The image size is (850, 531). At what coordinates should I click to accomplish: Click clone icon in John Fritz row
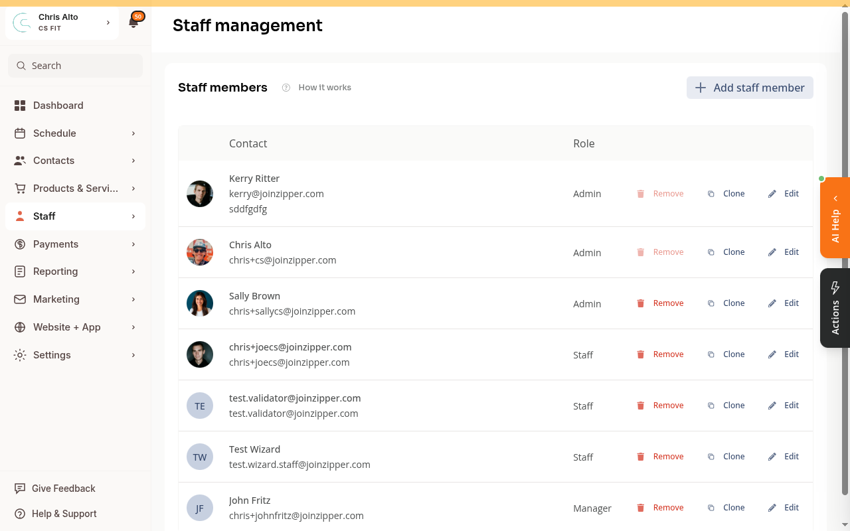tap(711, 508)
